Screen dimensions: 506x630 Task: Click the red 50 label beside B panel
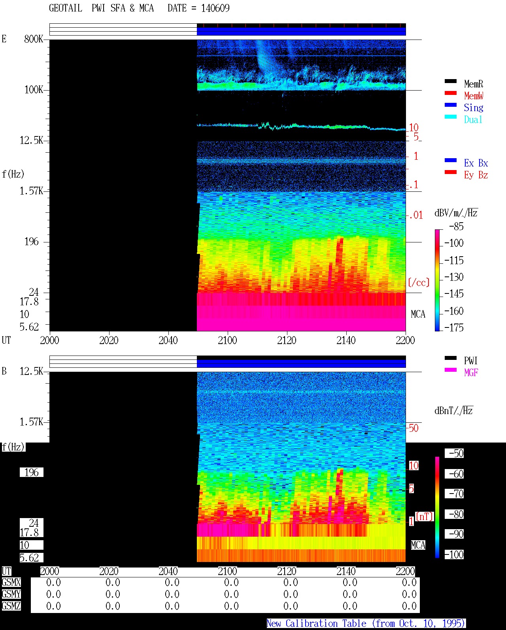click(x=413, y=428)
